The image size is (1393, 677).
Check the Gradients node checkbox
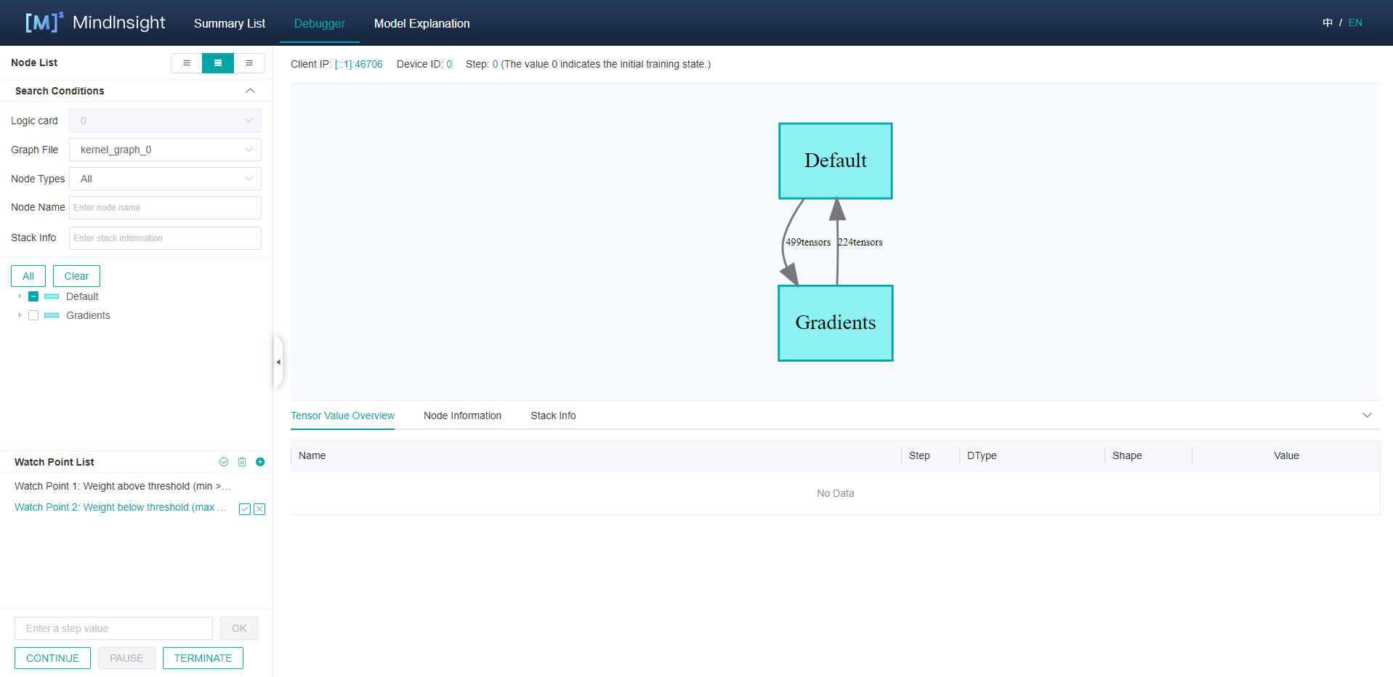(x=33, y=315)
